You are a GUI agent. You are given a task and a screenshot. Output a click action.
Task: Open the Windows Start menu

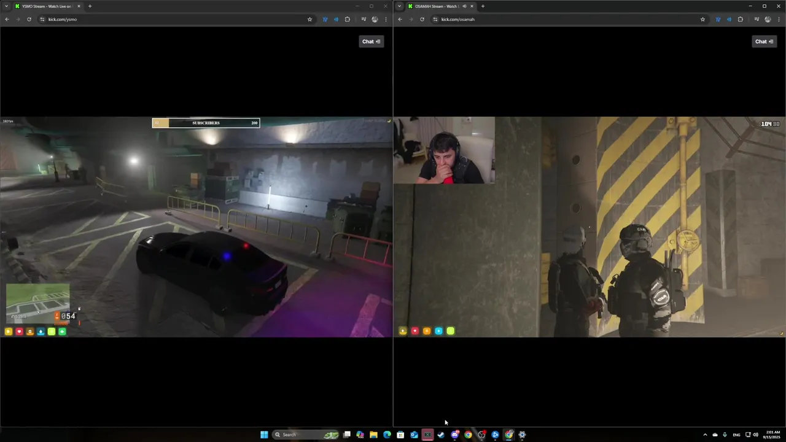264,435
